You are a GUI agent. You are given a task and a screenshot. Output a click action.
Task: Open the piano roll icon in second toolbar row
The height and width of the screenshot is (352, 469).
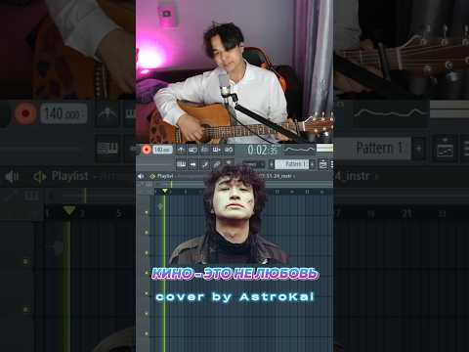click(181, 164)
